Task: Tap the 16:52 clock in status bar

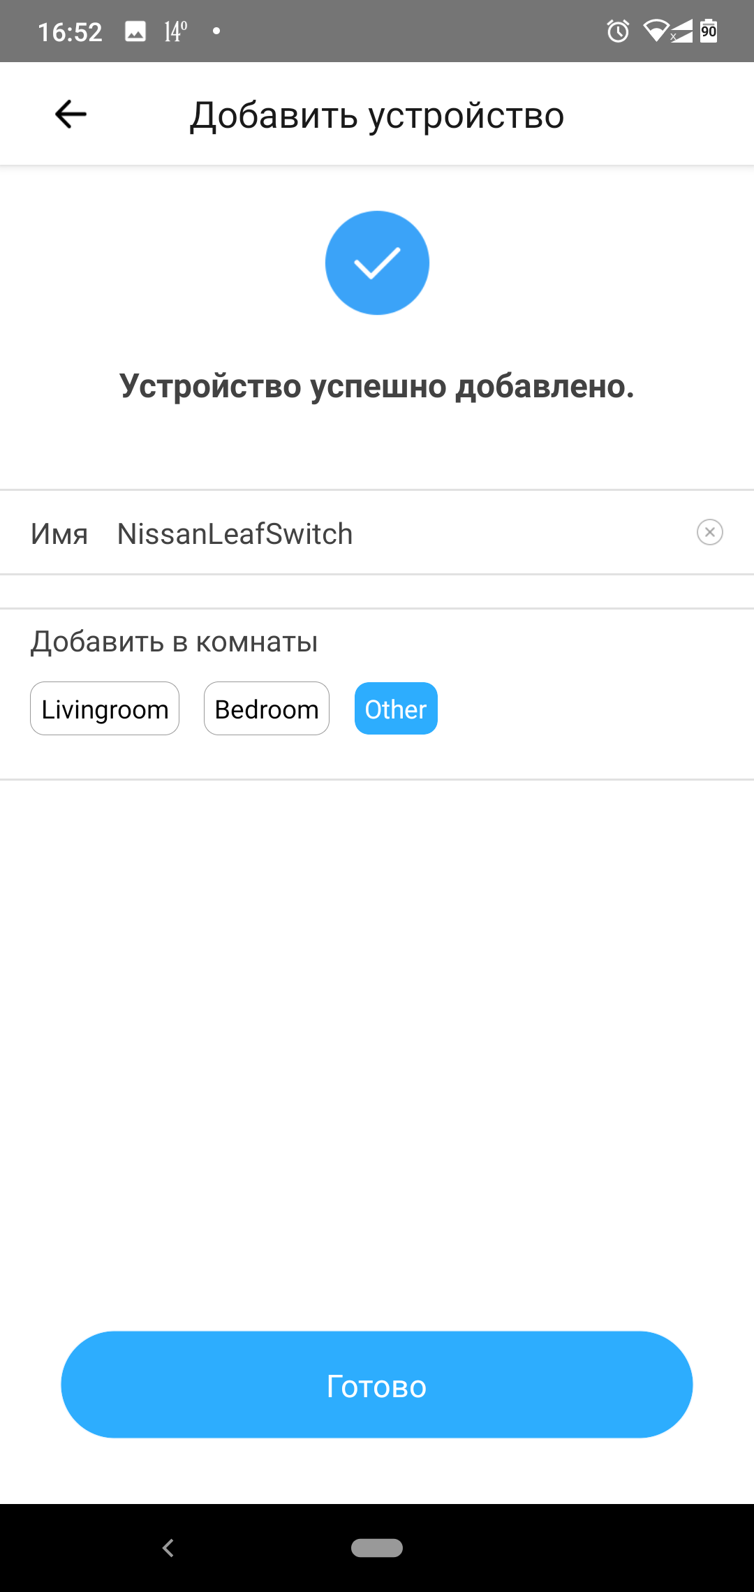Action: 70,32
